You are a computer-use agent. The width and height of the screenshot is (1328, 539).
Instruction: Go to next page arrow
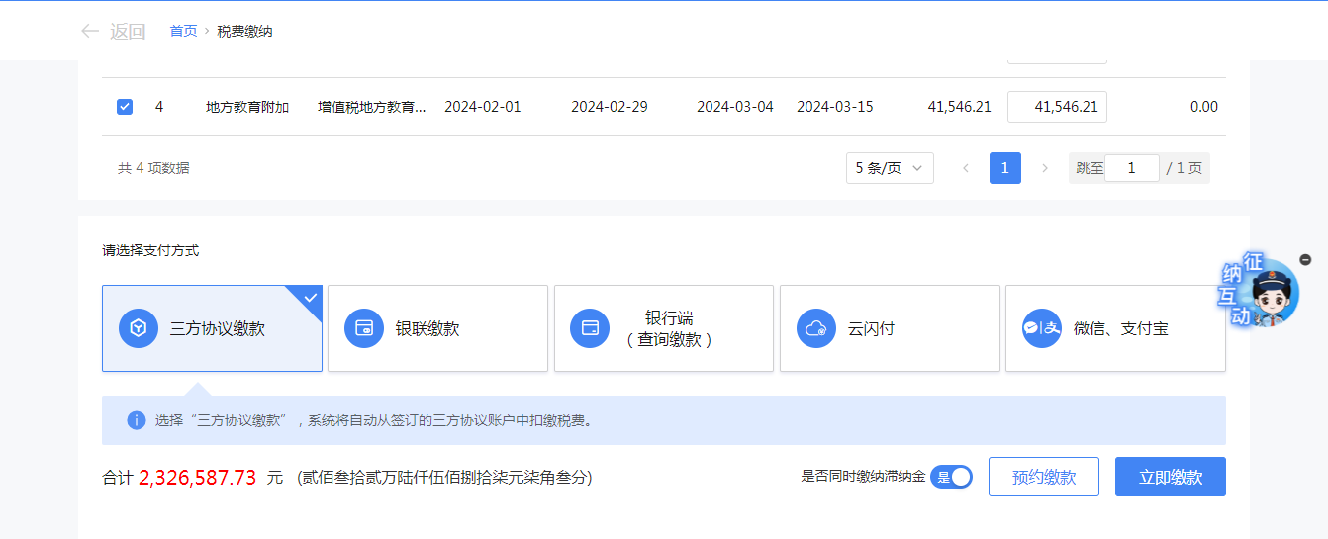click(x=1044, y=168)
